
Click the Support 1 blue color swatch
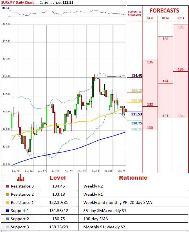[x=7, y=211]
